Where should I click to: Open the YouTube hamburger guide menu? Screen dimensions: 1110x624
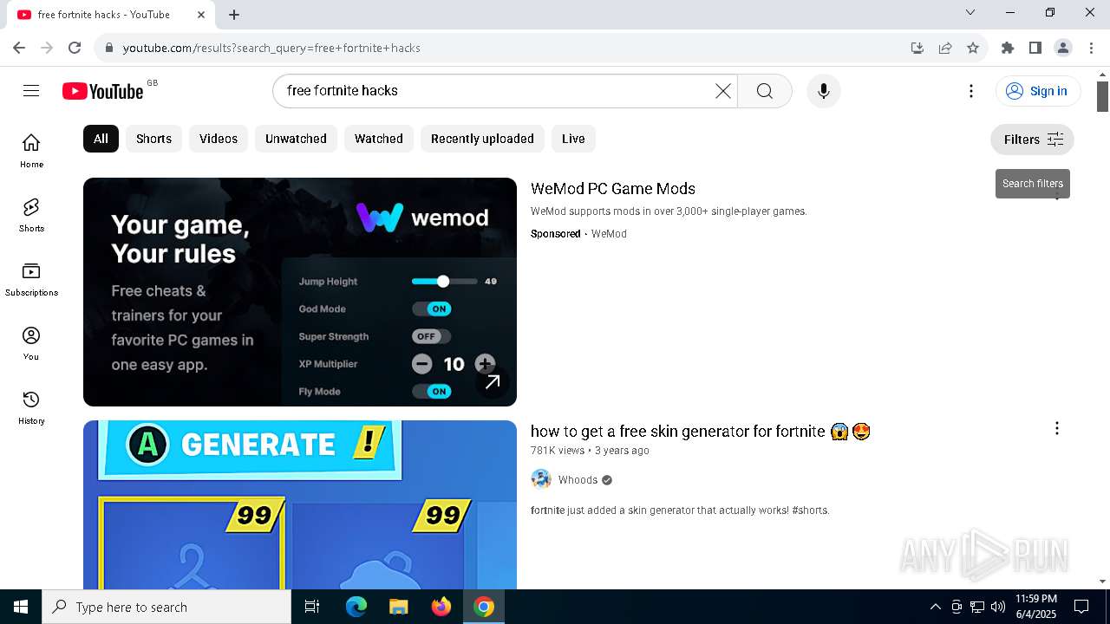(31, 91)
